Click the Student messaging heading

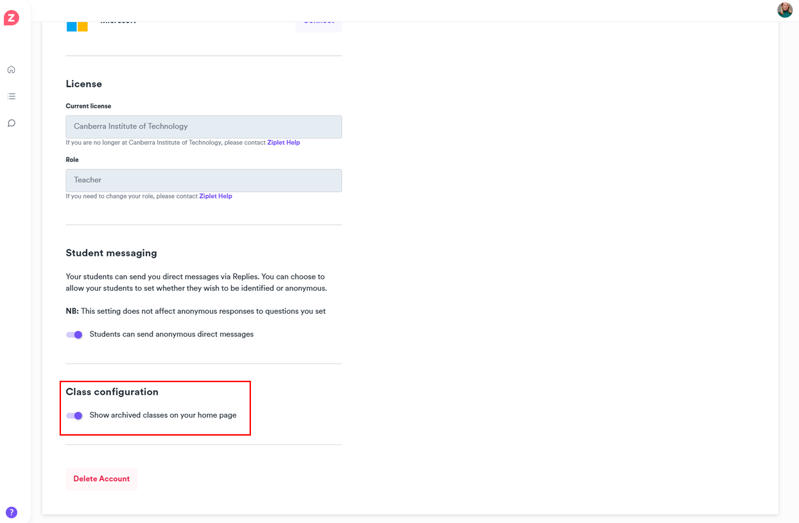pyautogui.click(x=111, y=253)
